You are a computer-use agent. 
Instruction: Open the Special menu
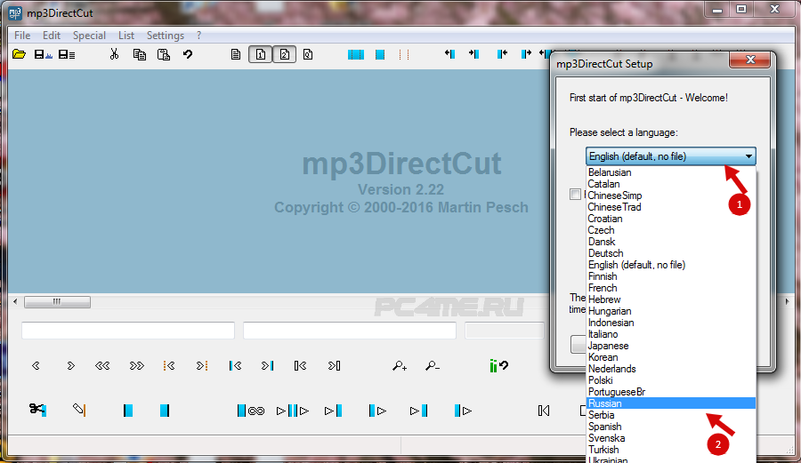(x=89, y=36)
